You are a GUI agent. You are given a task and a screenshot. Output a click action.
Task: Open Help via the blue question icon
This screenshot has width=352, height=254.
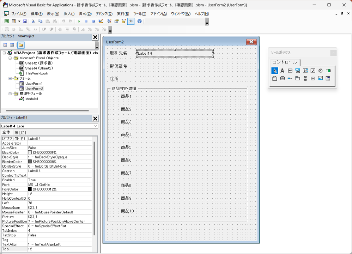click(x=139, y=22)
